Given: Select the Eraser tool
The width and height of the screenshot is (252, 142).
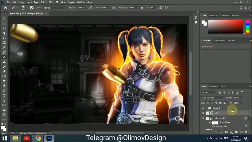Looking at the screenshot, I should [x=4, y=71].
